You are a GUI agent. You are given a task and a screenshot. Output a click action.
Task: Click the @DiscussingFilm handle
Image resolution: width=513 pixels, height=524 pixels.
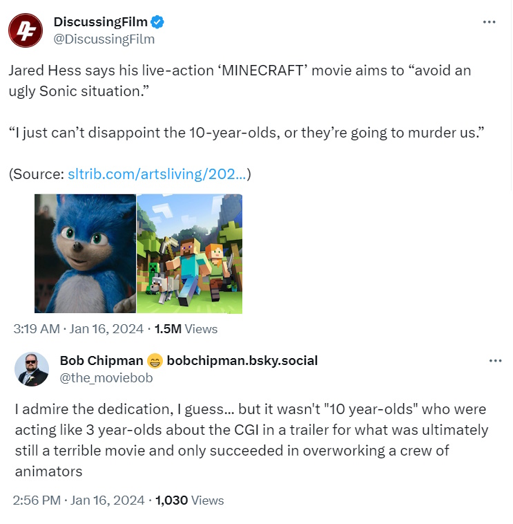(x=104, y=39)
